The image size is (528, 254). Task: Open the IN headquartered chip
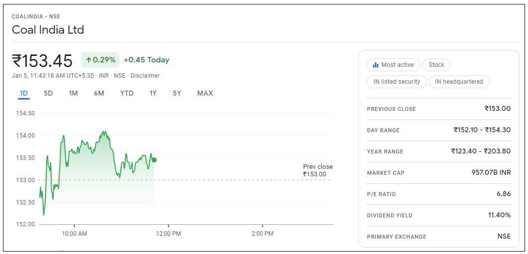[459, 82]
